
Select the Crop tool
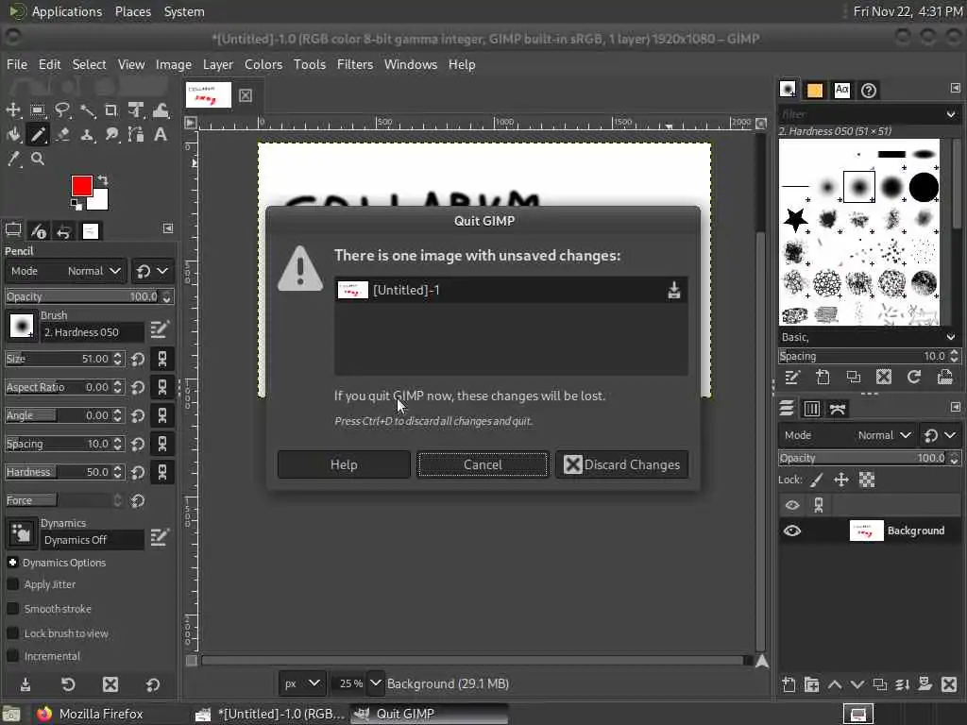(x=111, y=110)
